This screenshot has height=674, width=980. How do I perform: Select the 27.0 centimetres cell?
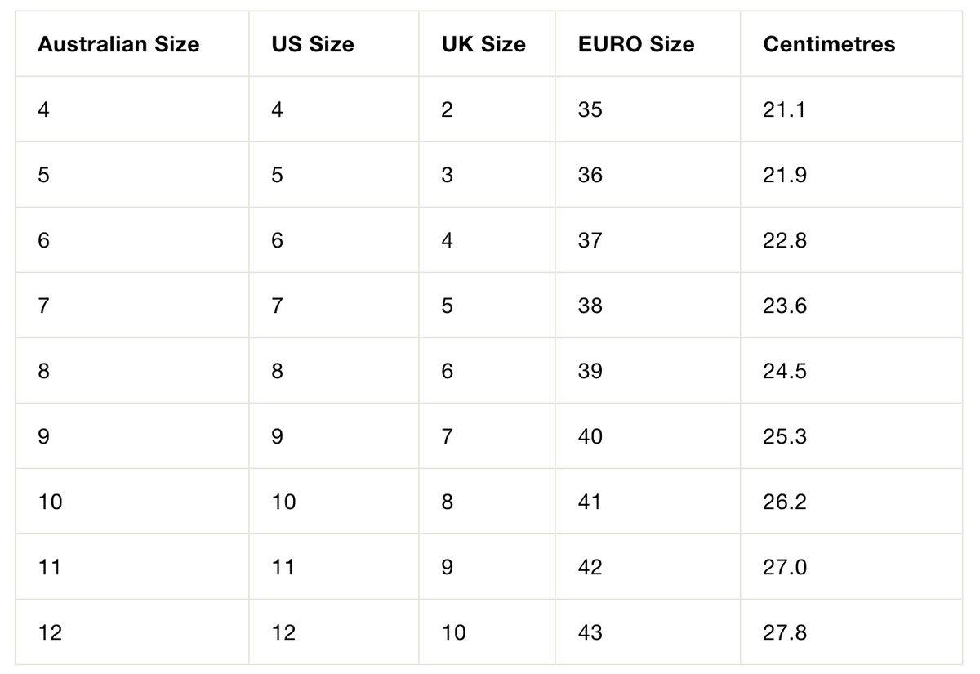(852, 567)
